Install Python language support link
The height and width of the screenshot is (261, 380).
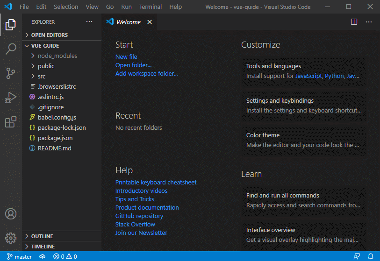[x=334, y=76]
